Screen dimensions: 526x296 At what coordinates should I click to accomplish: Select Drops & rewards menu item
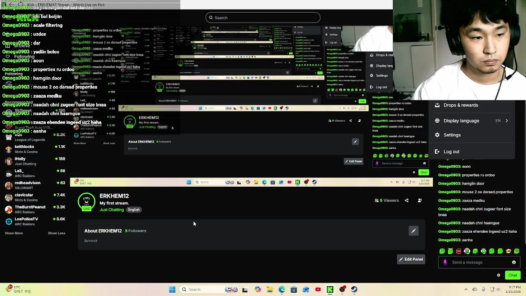coord(472,105)
